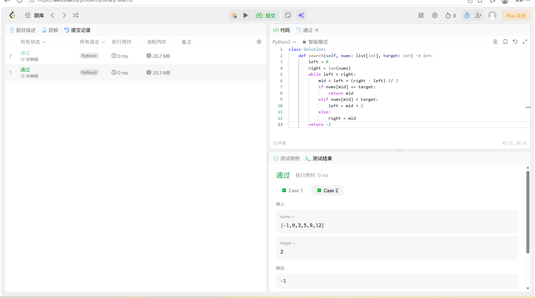Select the 通过 result tab
535x298 pixels.
pyautogui.click(x=304, y=30)
